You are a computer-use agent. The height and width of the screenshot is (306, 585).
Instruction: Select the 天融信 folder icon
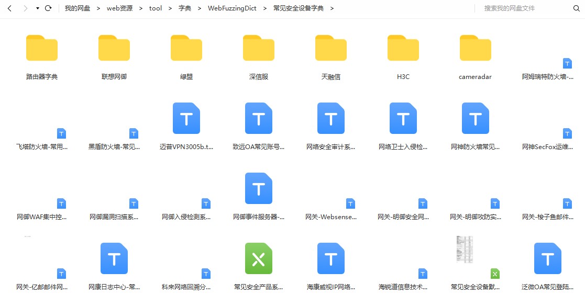click(331, 48)
